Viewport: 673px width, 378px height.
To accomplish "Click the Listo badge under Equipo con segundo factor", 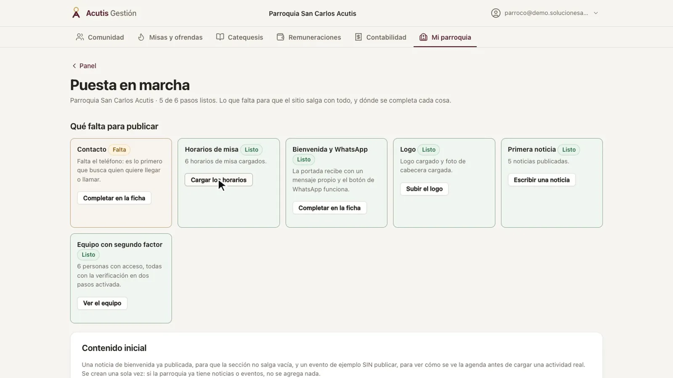I will [x=88, y=255].
